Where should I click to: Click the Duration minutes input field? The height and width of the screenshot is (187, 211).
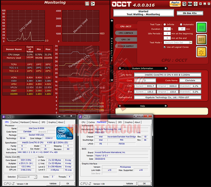182,29
